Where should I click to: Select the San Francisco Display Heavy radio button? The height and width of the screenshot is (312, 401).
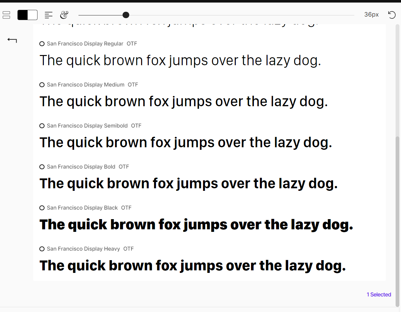(42, 249)
